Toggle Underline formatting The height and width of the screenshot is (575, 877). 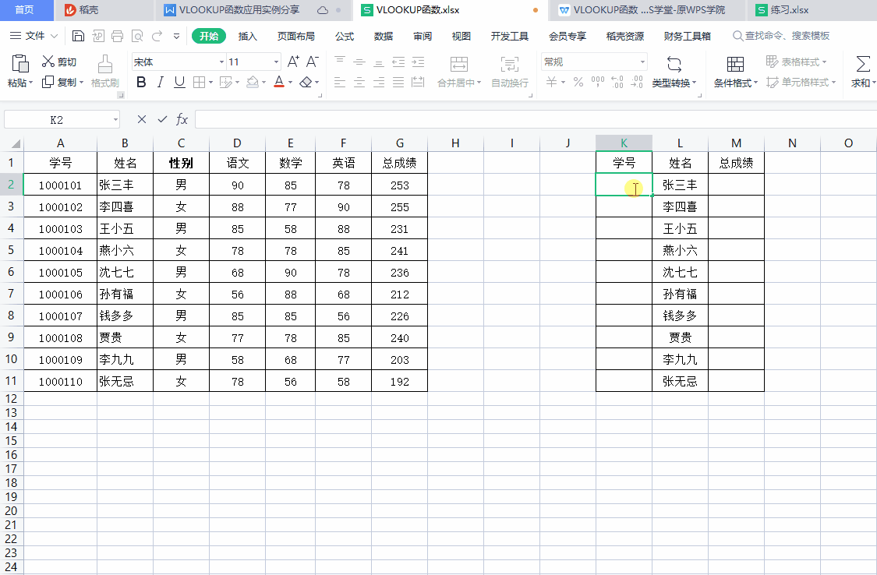[x=179, y=83]
